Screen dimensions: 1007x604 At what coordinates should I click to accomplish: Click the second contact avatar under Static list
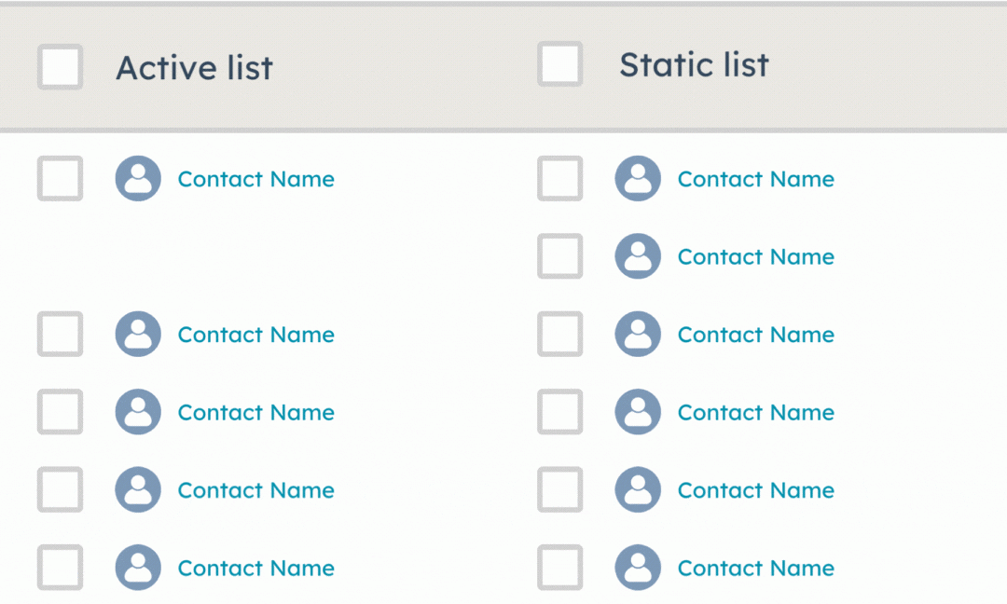pos(638,256)
